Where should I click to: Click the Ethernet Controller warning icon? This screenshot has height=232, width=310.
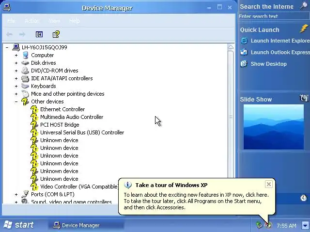click(x=34, y=109)
